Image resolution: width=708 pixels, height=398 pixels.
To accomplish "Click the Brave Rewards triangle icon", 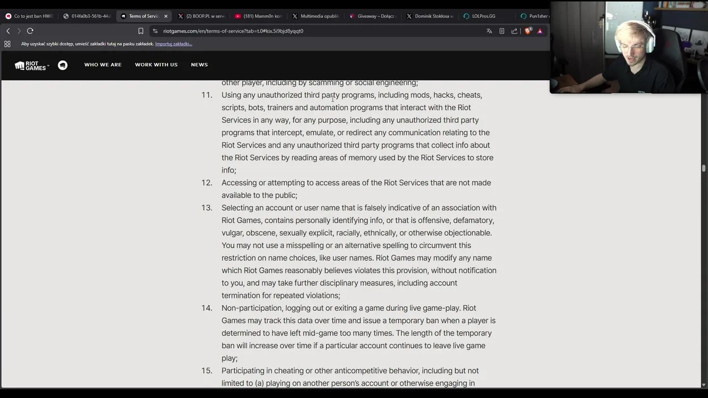I will tap(540, 31).
